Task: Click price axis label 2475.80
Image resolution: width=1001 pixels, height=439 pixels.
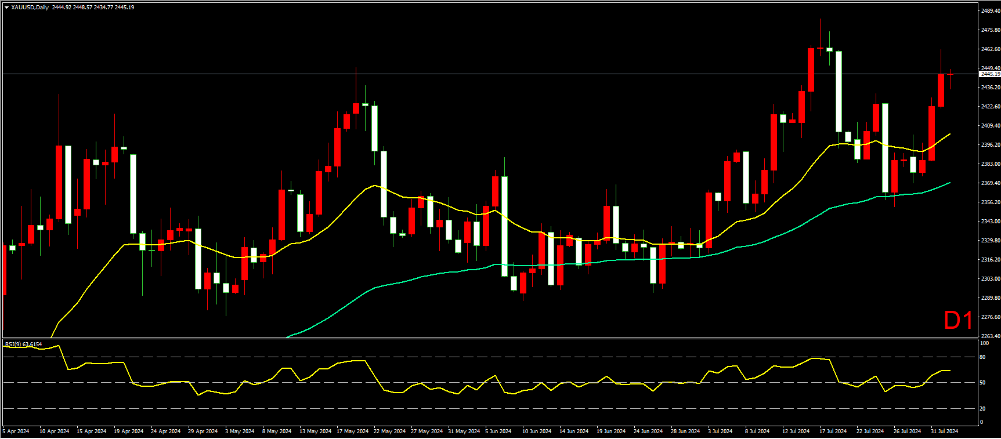Action: 991,30
